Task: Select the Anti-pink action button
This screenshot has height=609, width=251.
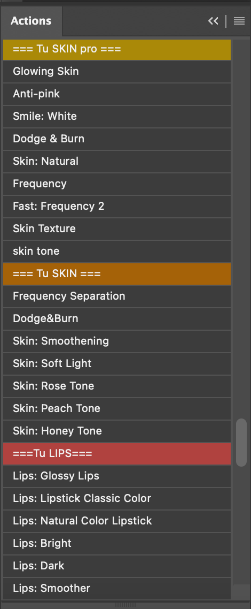Action: (x=117, y=94)
